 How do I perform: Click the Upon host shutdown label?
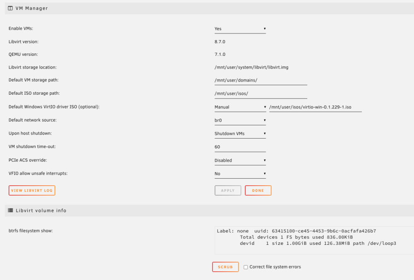[x=30, y=133]
